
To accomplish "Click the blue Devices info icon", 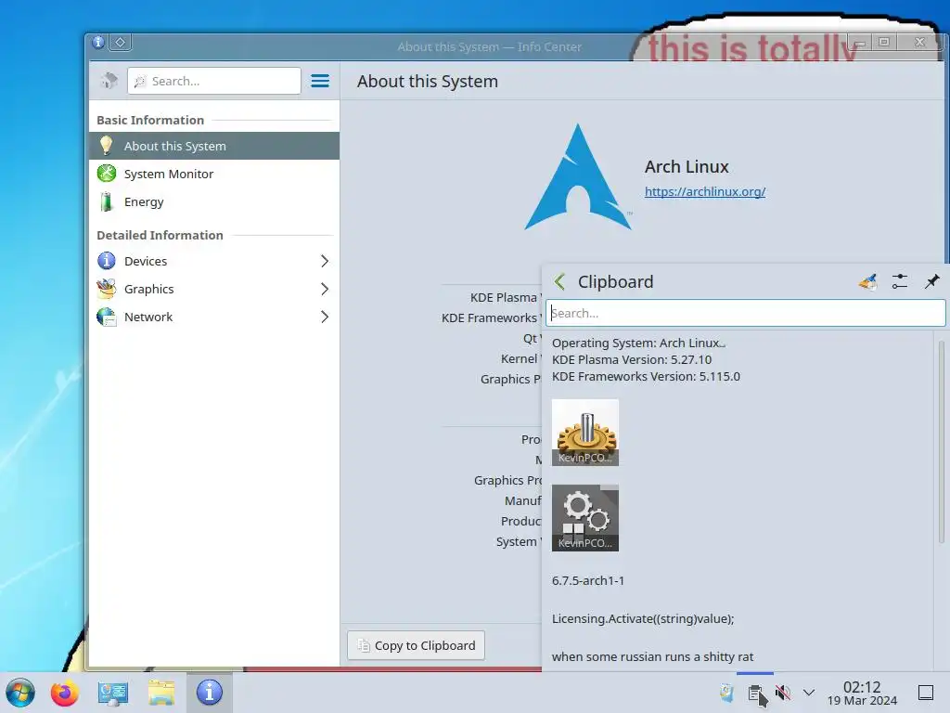I will point(107,261).
